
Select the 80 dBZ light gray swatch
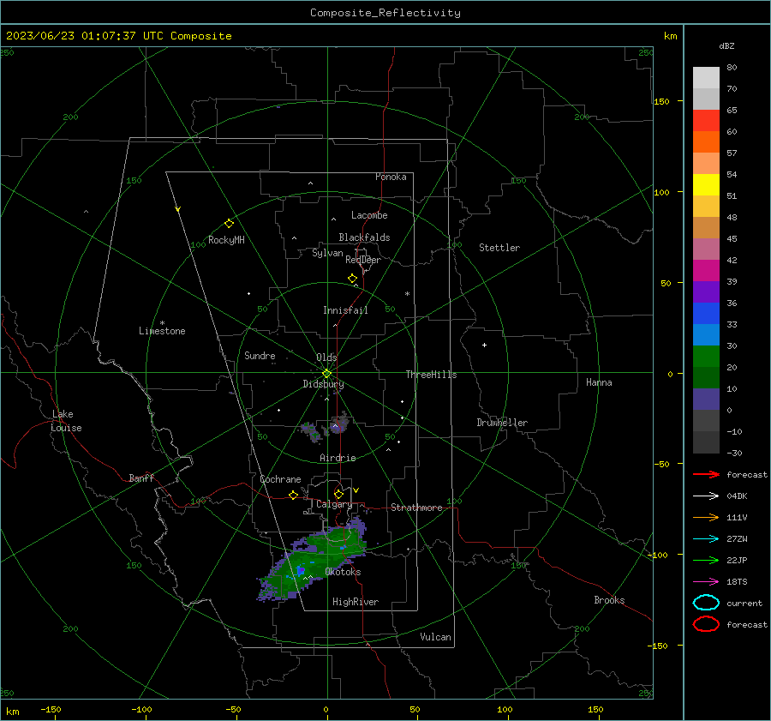[706, 78]
